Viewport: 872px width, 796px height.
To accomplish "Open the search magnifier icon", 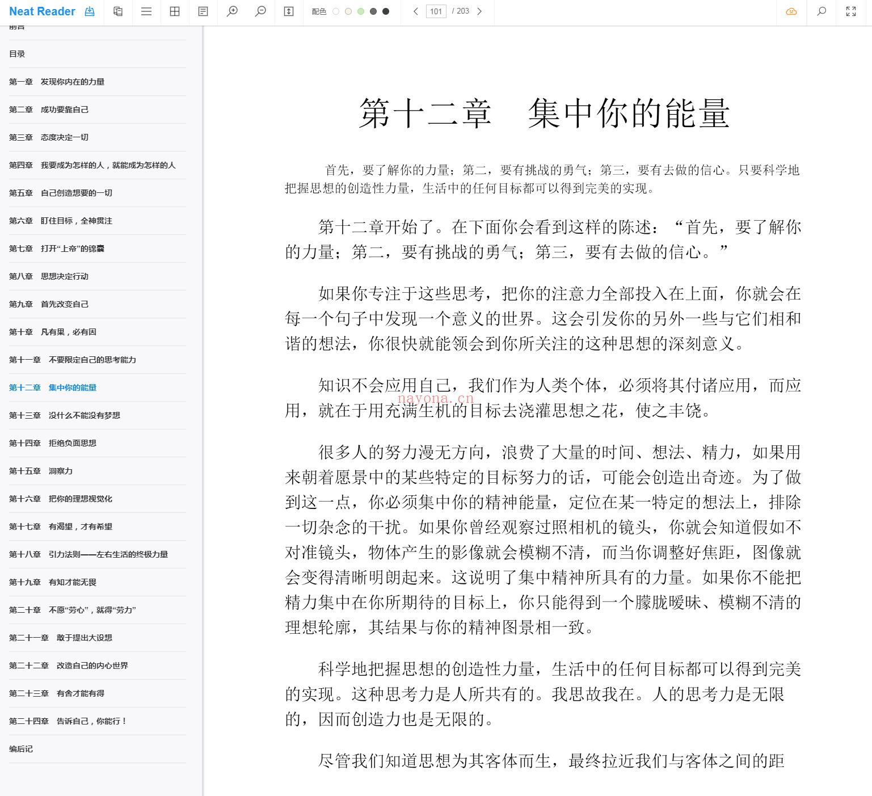I will (822, 11).
